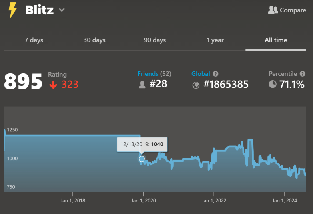Switch to the 30 days tab
Image resolution: width=313 pixels, height=214 pixels.
94,40
